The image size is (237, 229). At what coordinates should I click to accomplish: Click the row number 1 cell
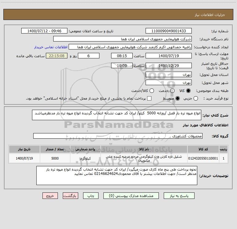[x=223, y=158]
